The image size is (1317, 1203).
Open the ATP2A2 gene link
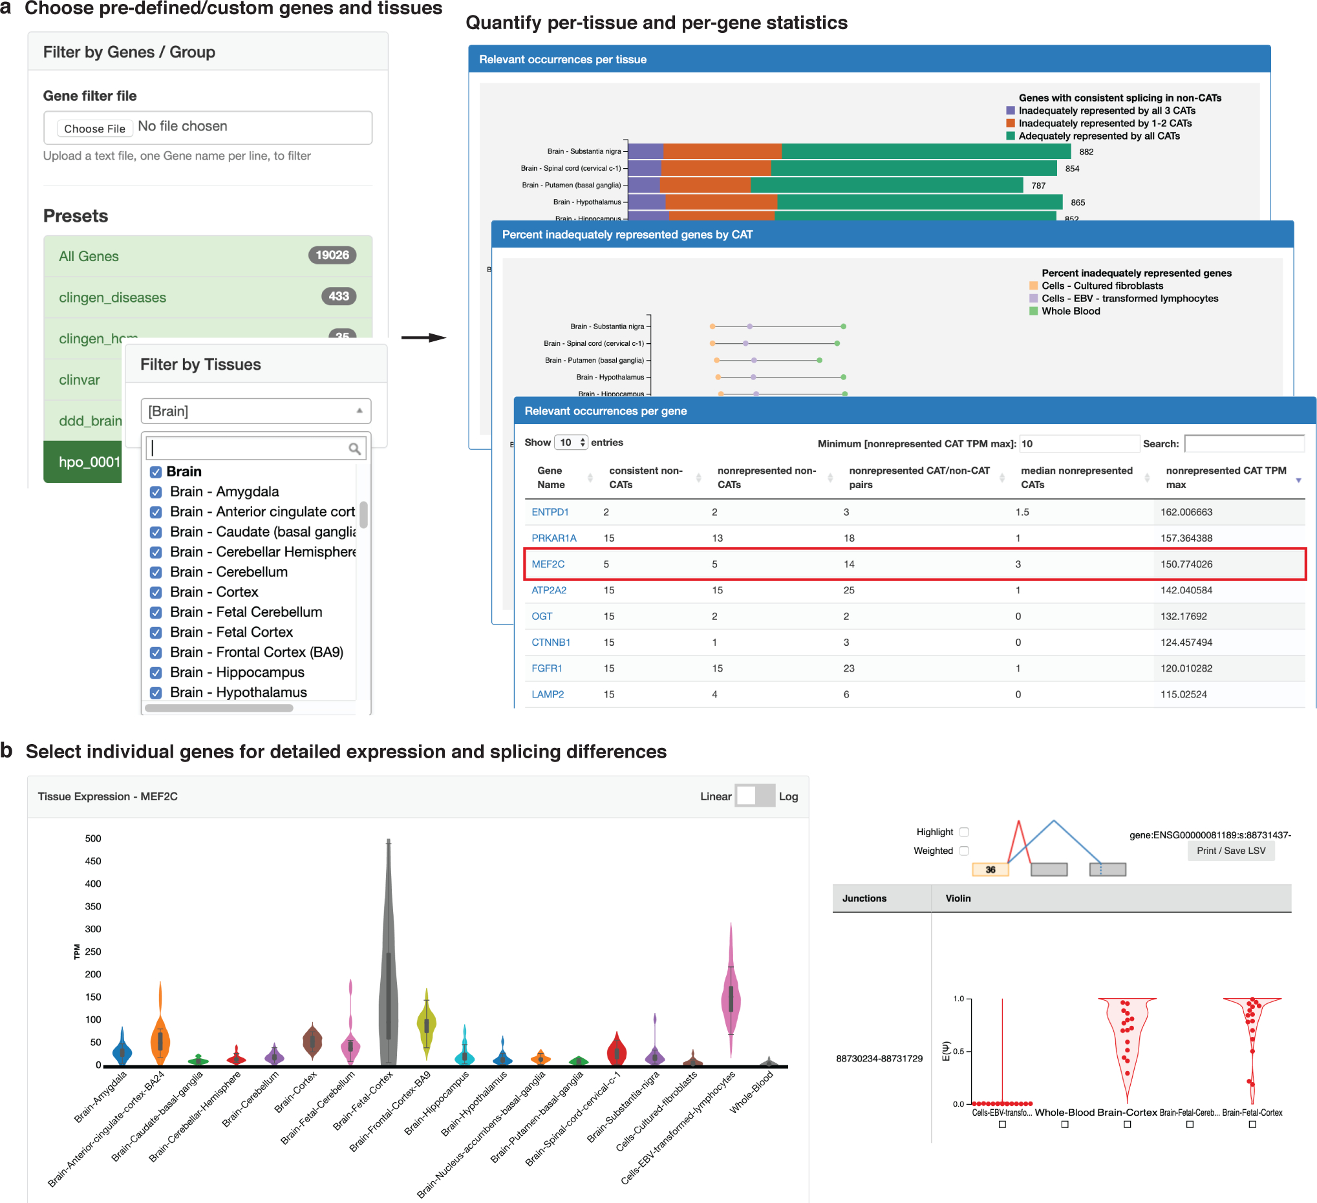(x=549, y=590)
